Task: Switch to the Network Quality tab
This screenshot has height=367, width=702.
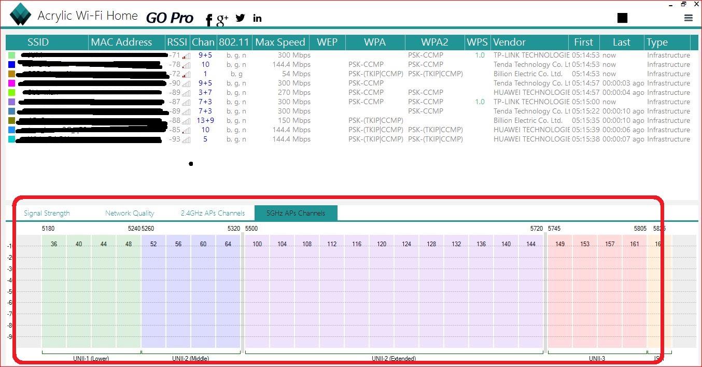Action: 130,213
